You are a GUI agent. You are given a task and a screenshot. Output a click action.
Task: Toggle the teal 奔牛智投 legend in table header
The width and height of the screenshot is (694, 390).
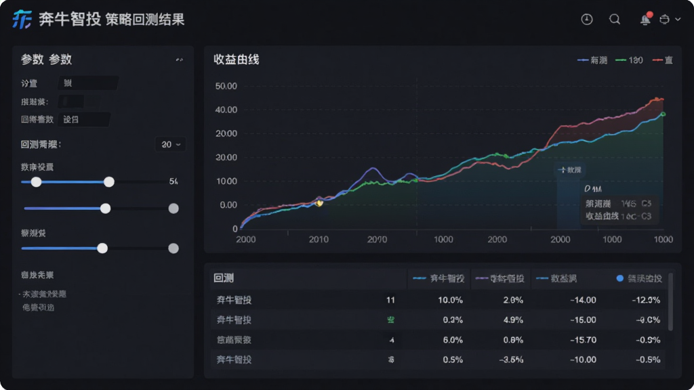click(438, 278)
